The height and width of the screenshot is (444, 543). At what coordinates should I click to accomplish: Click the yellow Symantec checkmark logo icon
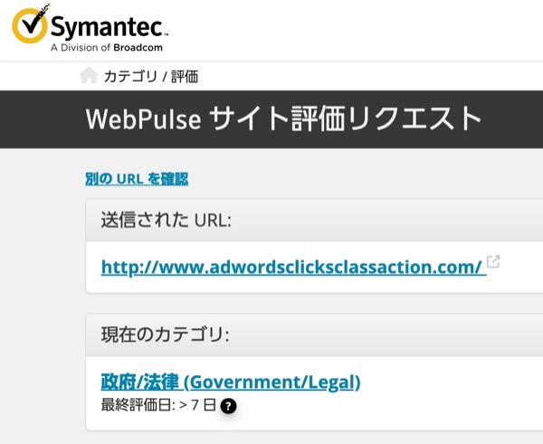tap(30, 24)
